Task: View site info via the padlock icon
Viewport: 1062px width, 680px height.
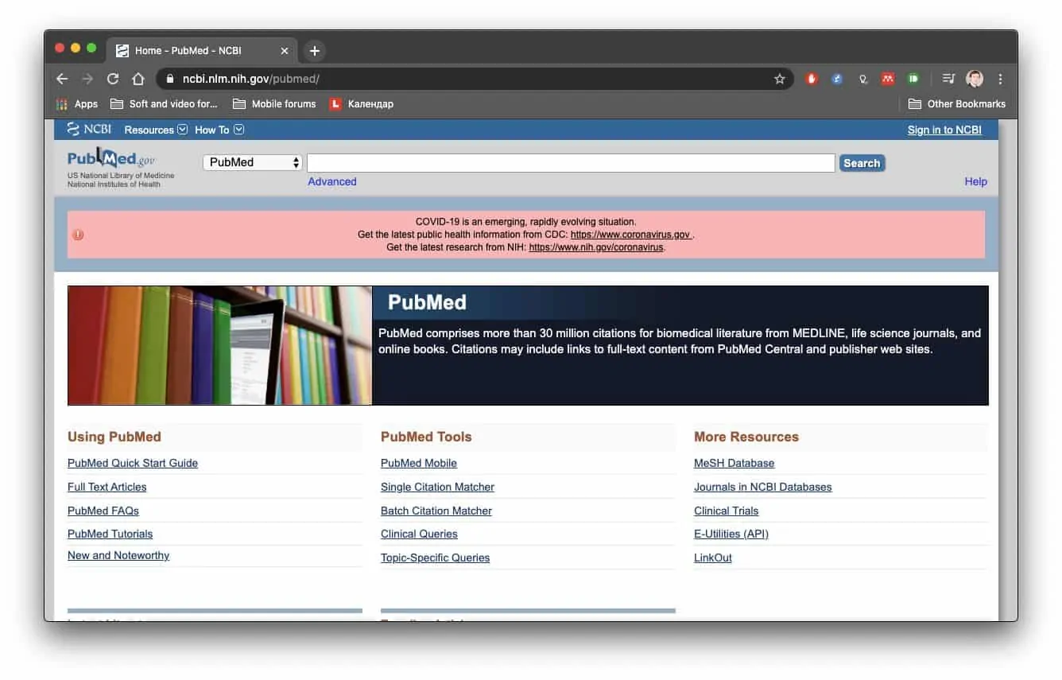Action: pos(169,79)
